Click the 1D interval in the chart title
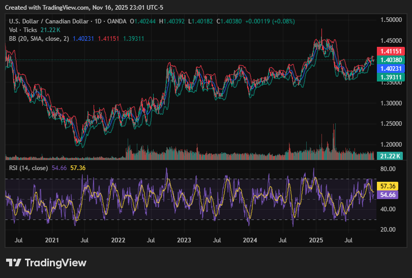The image size is (412, 278). coord(95,21)
